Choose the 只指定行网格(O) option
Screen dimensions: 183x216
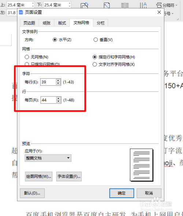click(x=42, y=64)
